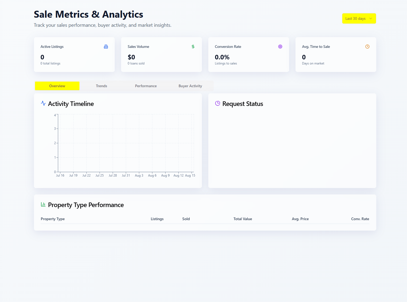This screenshot has width=407, height=302.
Task: Click the Listings column header
Action: (157, 219)
